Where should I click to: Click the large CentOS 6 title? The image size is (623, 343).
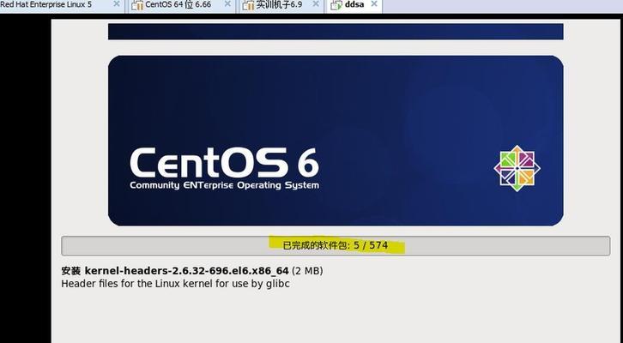click(x=223, y=163)
